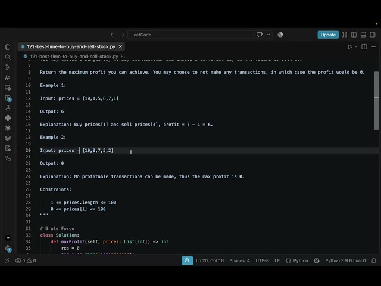Expand the chat dropdown chevron in title bar

[x=268, y=35]
